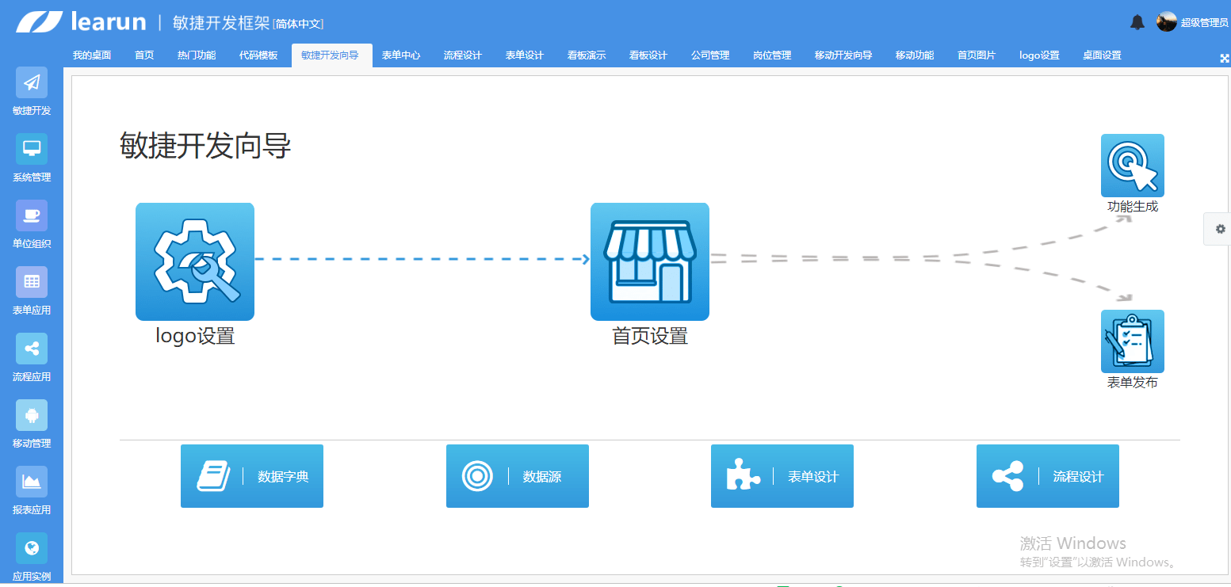Click the 系统管理 monitor icon
Viewport: 1231px width, 587px height.
click(x=32, y=149)
